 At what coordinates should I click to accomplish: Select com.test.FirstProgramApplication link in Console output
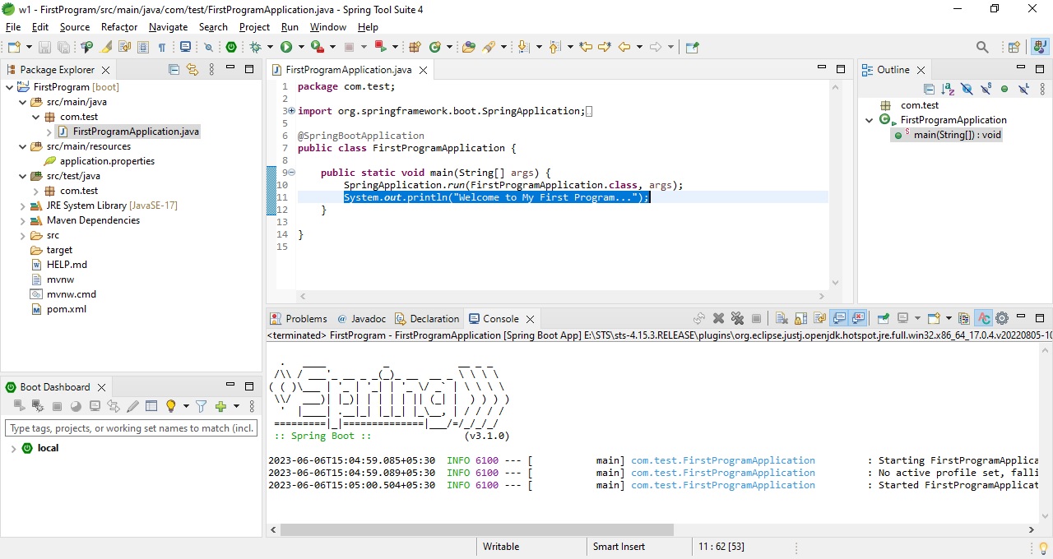pos(722,460)
